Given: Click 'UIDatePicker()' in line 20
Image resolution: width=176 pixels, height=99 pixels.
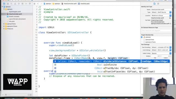Looking at the screenshot, I should (x=81, y=56).
